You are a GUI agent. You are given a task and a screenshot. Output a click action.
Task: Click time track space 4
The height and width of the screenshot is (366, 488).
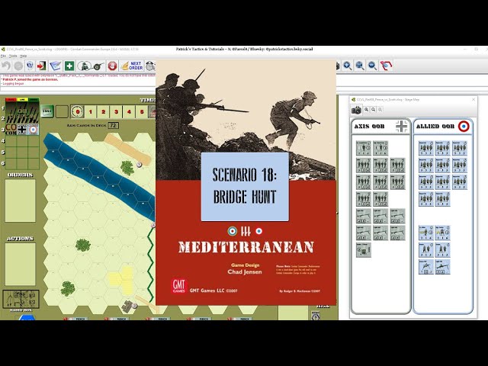click(129, 111)
